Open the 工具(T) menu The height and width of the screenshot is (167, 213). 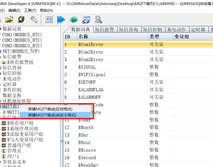coord(30,11)
